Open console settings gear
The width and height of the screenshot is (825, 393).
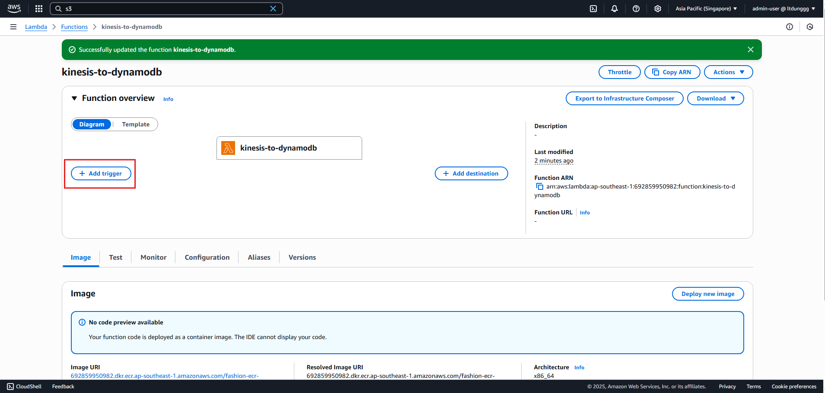(x=658, y=9)
